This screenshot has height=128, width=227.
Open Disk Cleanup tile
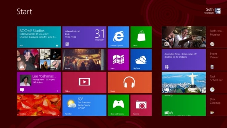(217, 105)
